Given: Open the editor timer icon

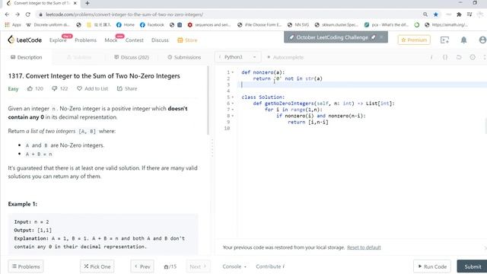Looking at the screenshot, I should pyautogui.click(x=473, y=57).
